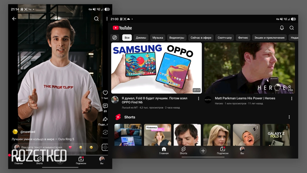Image resolution: width=307 pixels, height=173 pixels.
Task: Open 'Подписки' in the YouTube home window
Action: tap(223, 151)
